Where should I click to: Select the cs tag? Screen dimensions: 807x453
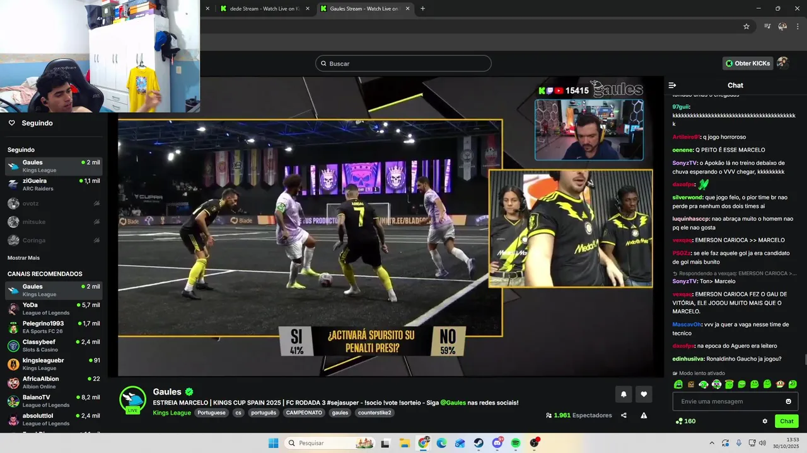[x=238, y=413]
